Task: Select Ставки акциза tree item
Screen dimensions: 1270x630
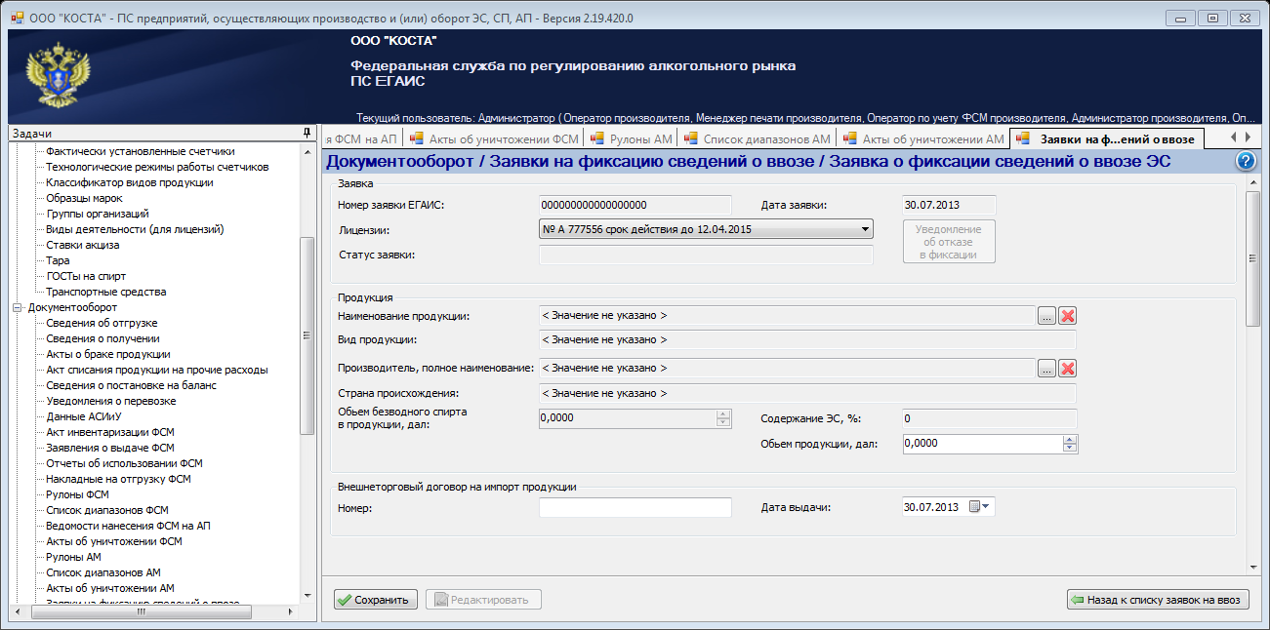Action: click(x=83, y=245)
